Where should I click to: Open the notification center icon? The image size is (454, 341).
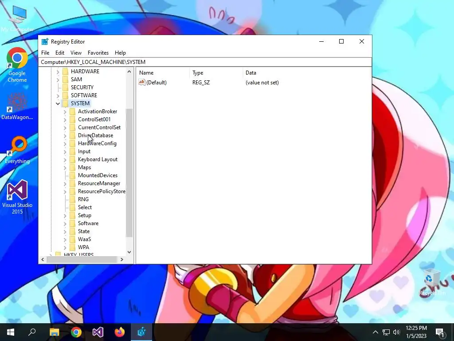pyautogui.click(x=440, y=332)
